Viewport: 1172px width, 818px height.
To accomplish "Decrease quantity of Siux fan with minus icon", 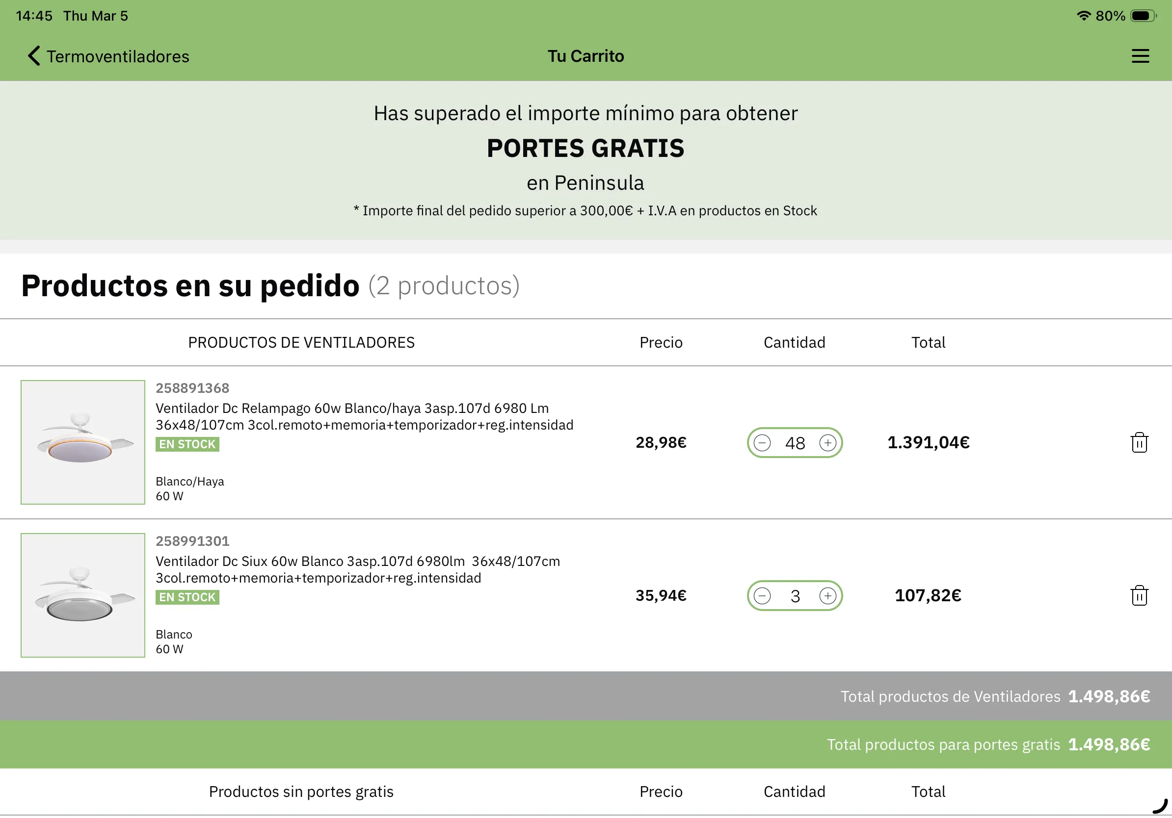I will coord(762,595).
